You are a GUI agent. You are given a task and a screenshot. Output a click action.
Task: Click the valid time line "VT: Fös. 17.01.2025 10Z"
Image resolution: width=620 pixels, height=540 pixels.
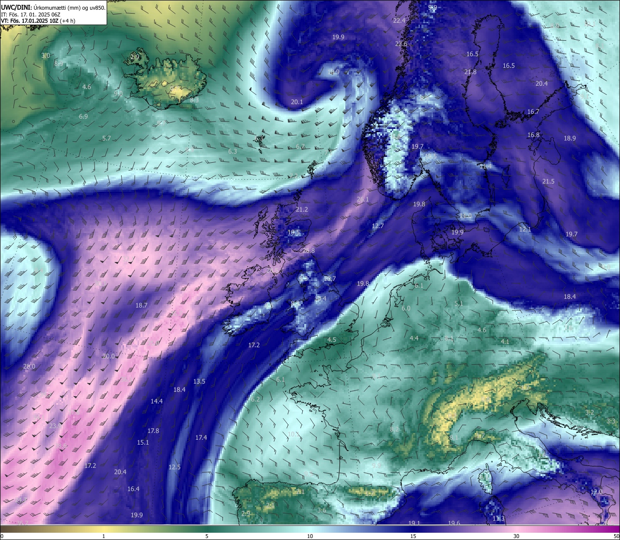(30, 21)
